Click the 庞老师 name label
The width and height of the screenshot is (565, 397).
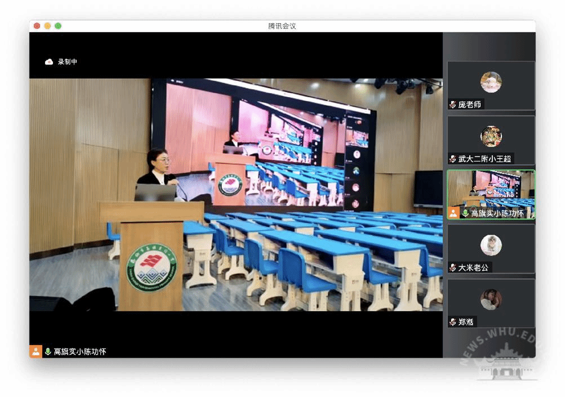click(x=470, y=105)
